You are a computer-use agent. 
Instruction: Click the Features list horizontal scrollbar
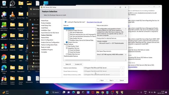coord(78,60)
